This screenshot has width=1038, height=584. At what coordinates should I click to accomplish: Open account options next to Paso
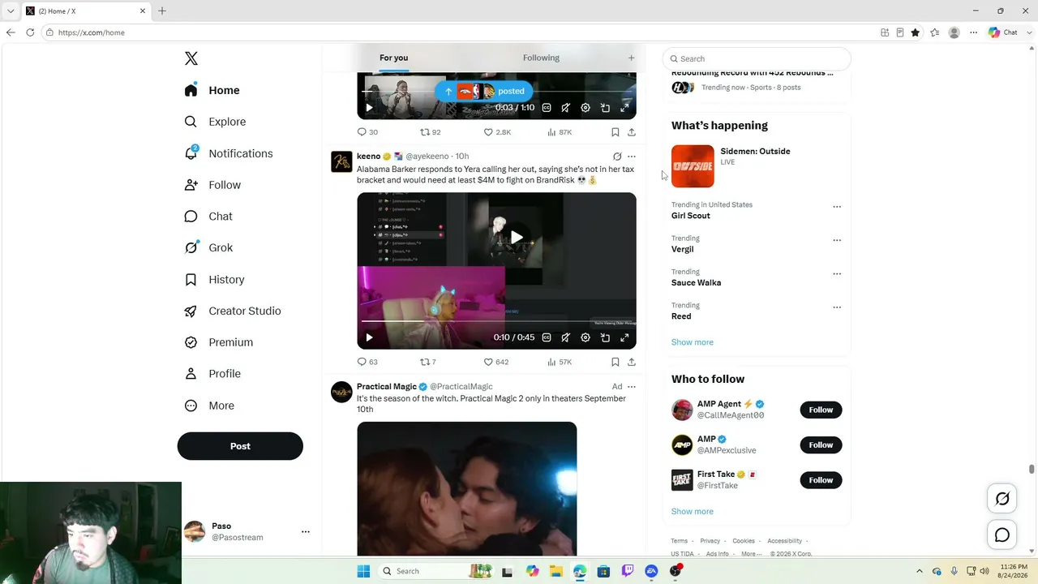pos(306,532)
